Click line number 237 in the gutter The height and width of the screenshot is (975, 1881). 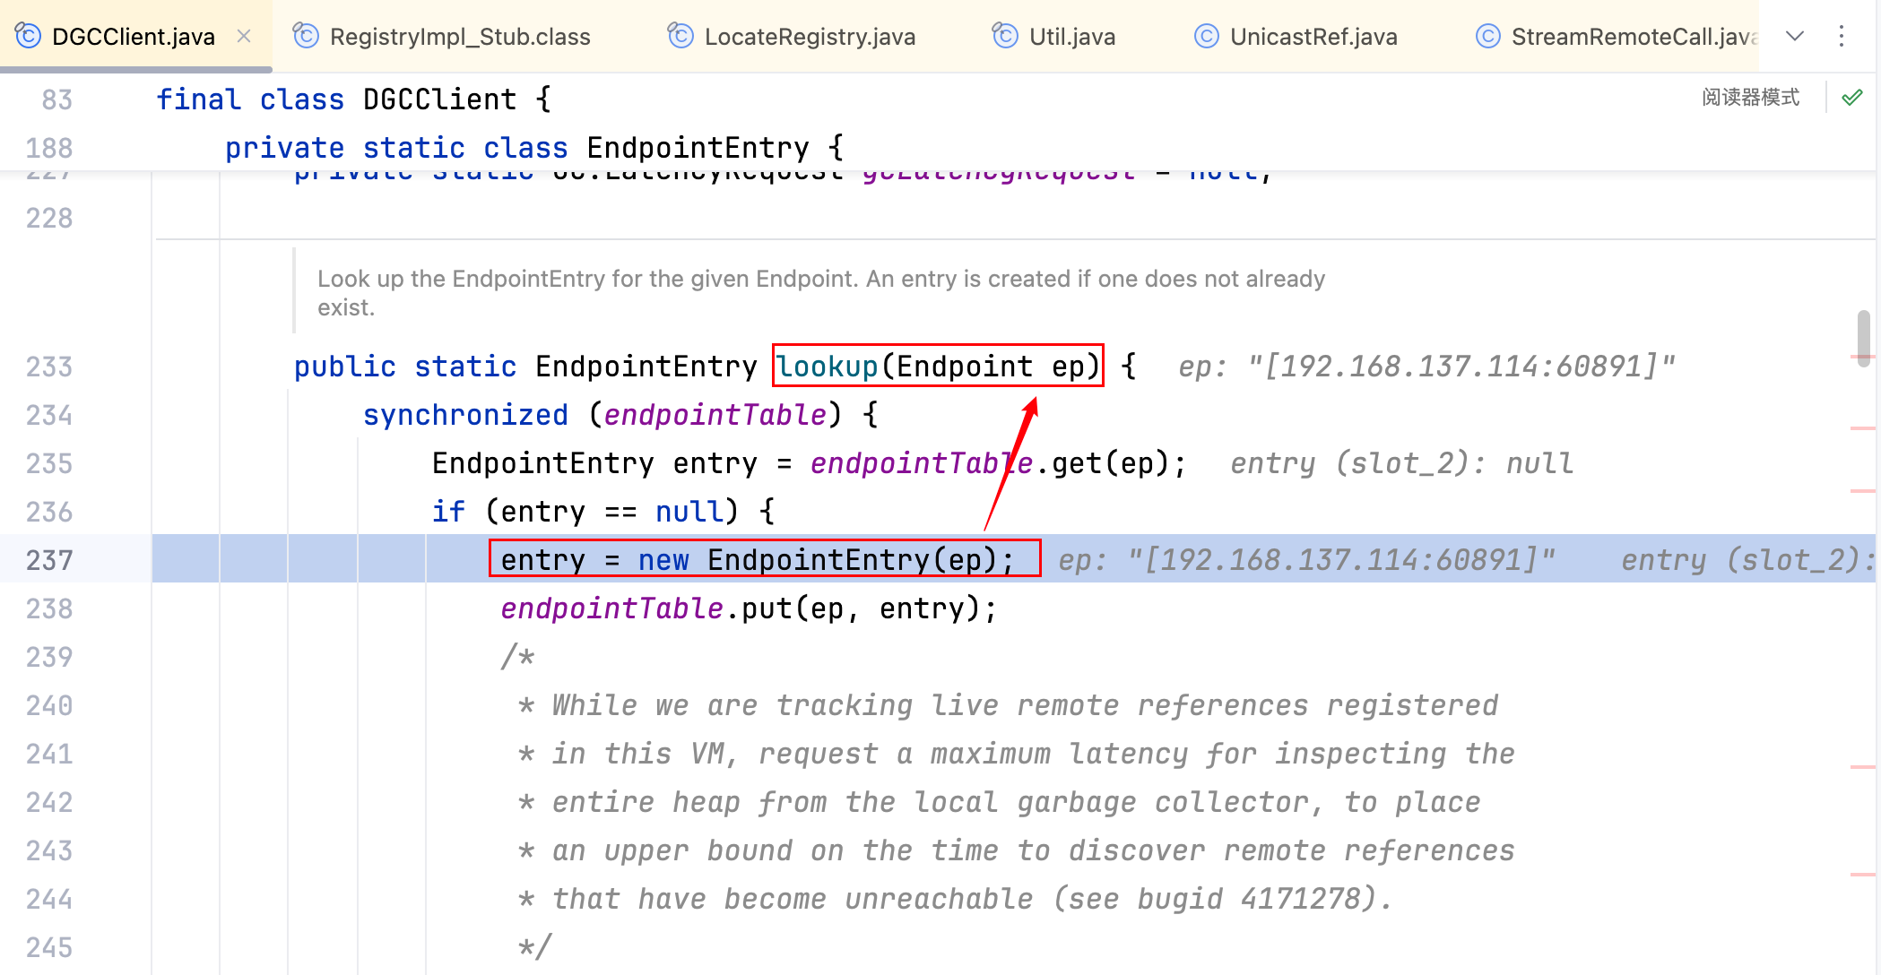(50, 560)
